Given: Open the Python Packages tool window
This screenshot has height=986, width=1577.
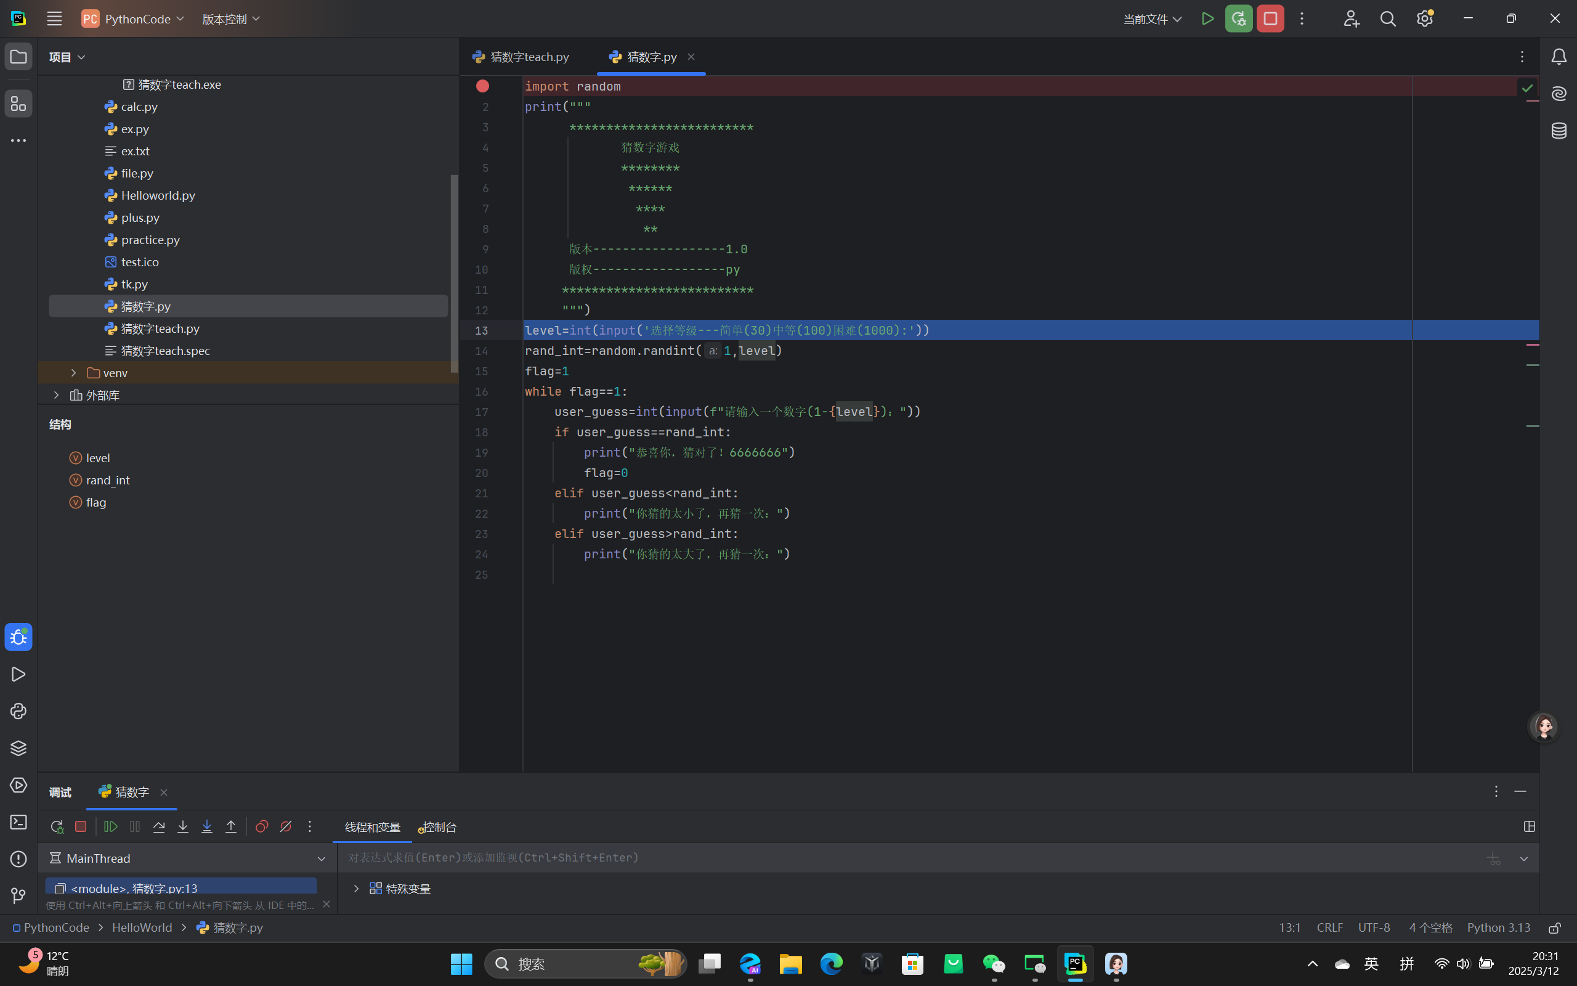Looking at the screenshot, I should 18,748.
